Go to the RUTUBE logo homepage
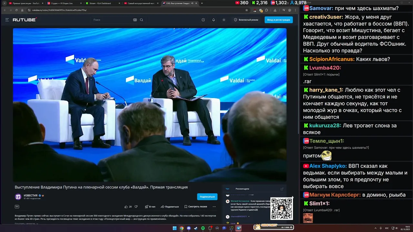 pos(25,20)
